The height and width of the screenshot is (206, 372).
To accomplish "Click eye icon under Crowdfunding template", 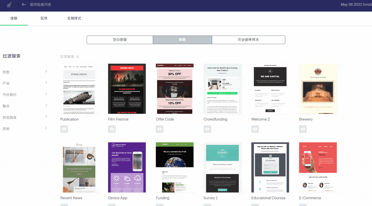I will point(207,129).
